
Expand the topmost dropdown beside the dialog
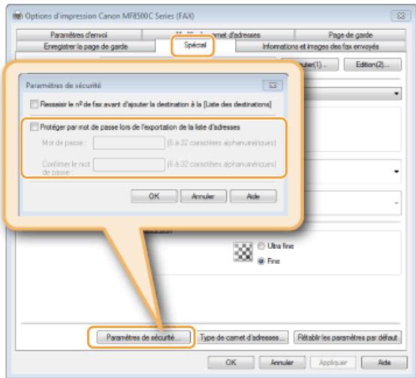[396, 94]
